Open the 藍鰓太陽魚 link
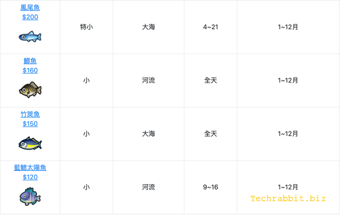Image resolution: width=340 pixels, height=215 pixels. pyautogui.click(x=30, y=168)
